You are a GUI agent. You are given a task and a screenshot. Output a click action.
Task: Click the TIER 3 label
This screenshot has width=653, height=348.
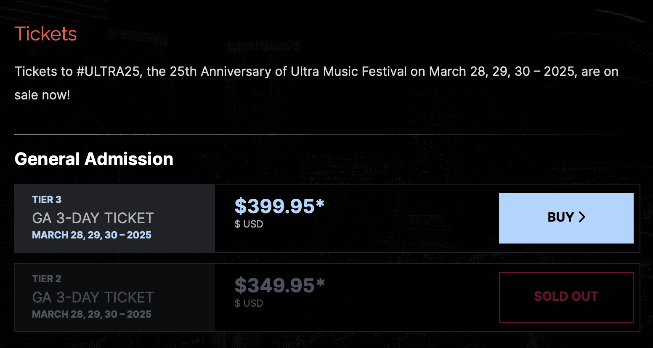coord(47,200)
